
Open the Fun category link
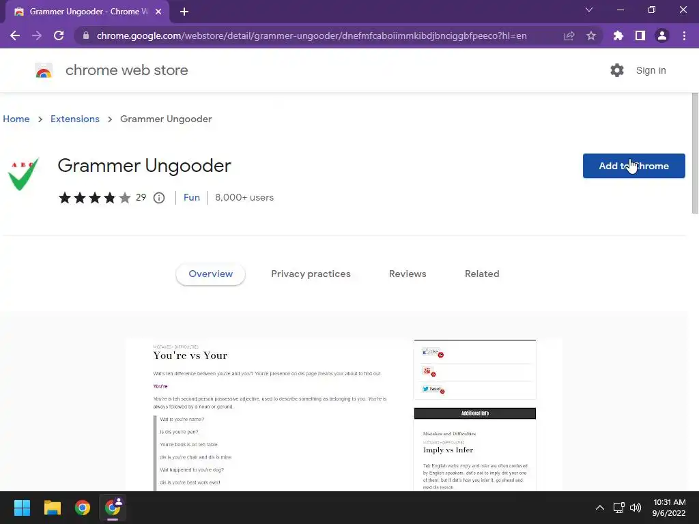192,197
